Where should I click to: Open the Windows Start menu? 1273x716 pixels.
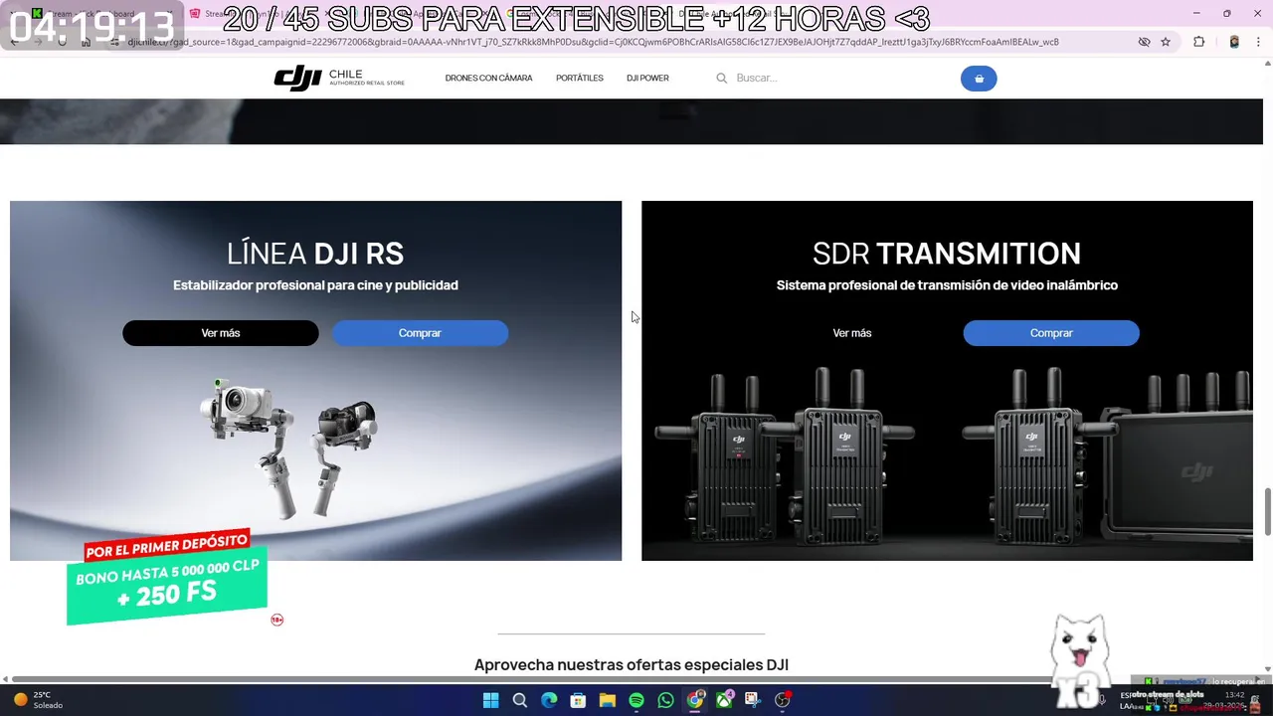click(490, 700)
